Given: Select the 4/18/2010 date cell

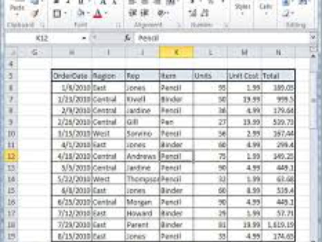Looking at the screenshot, I should point(72,156).
